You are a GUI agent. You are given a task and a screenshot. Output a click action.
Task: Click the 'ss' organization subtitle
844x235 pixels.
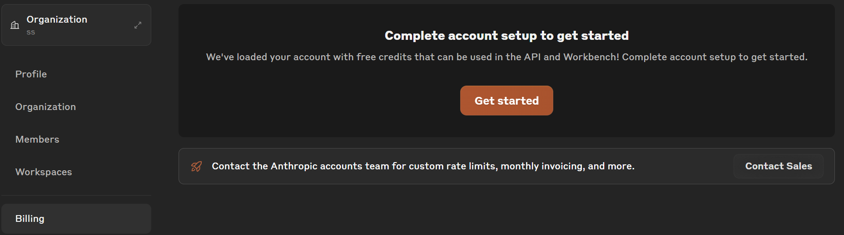(31, 32)
